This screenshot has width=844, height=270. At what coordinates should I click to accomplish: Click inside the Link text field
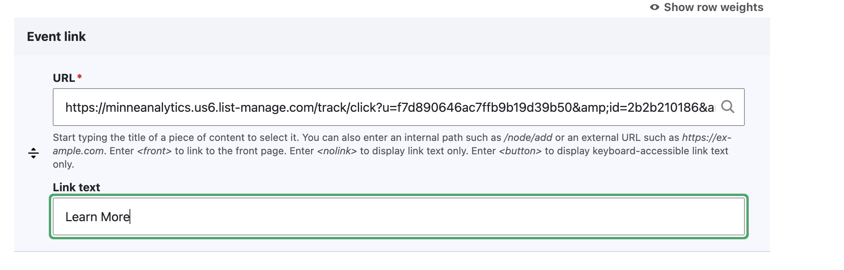(x=398, y=216)
